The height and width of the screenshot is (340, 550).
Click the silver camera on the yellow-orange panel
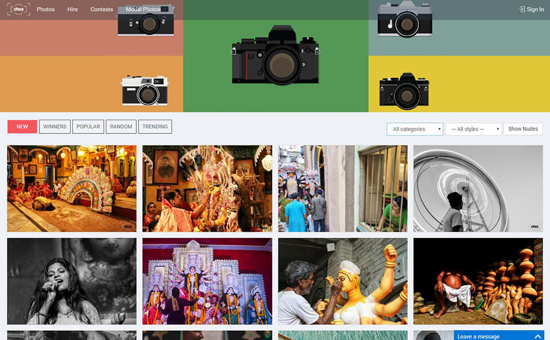pos(145,90)
